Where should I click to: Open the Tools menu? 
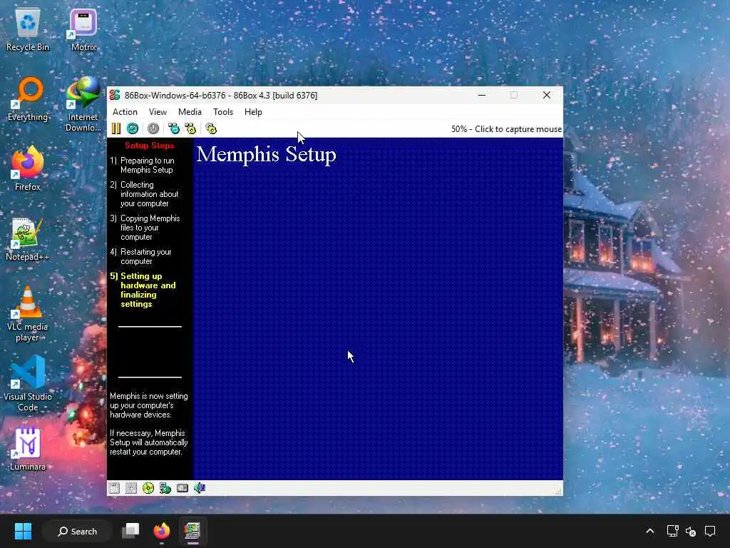[x=223, y=112]
